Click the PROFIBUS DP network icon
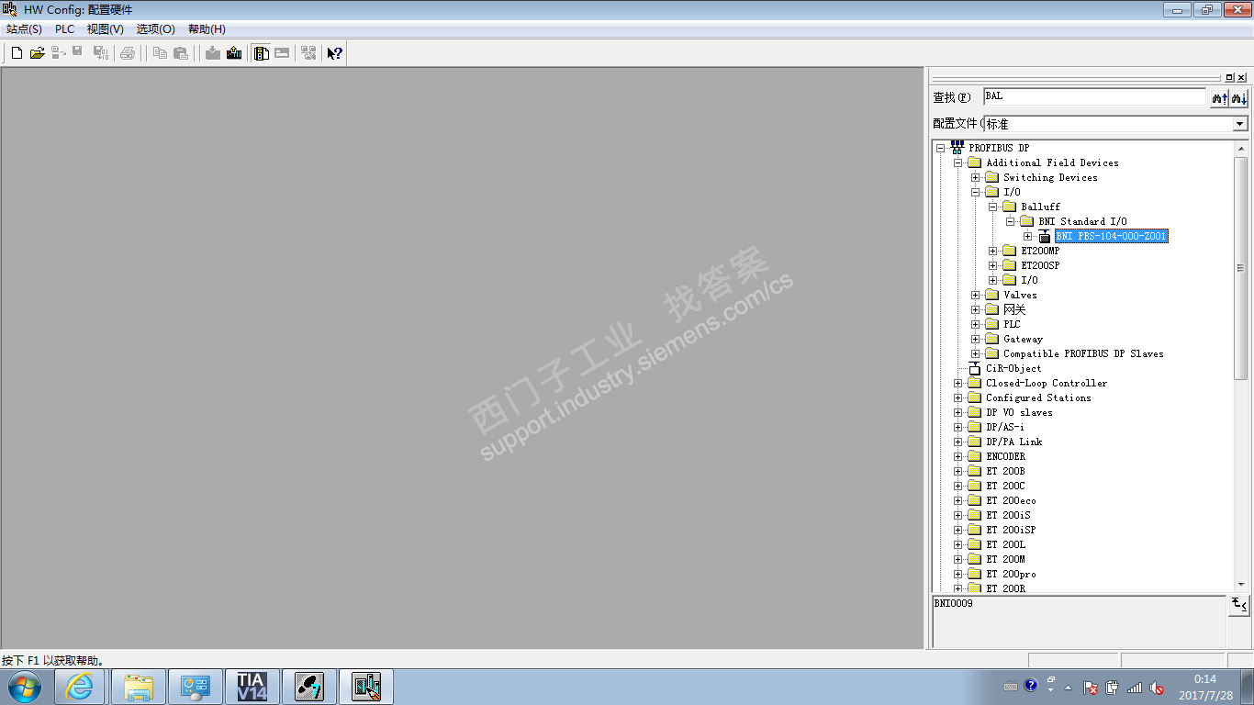This screenshot has height=705, width=1254. click(957, 148)
